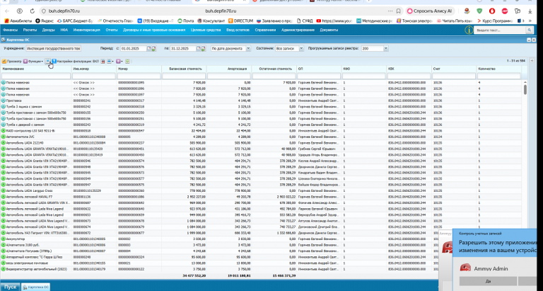Click the printer icon in the toolbar
The width and height of the screenshot is (543, 291).
coord(110,62)
